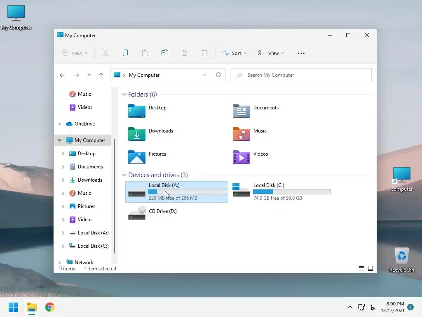Open the See more three-dots menu
Image resolution: width=422 pixels, height=317 pixels.
pos(301,53)
